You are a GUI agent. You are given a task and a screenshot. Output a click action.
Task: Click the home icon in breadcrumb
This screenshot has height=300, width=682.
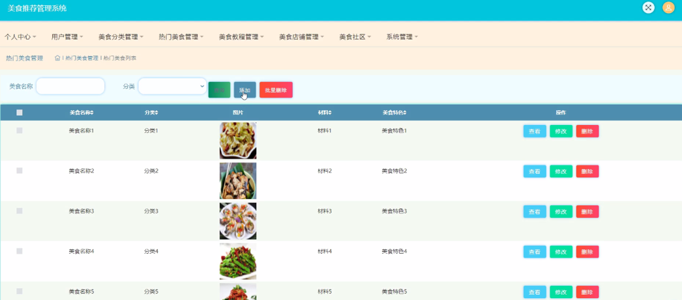[x=57, y=58]
